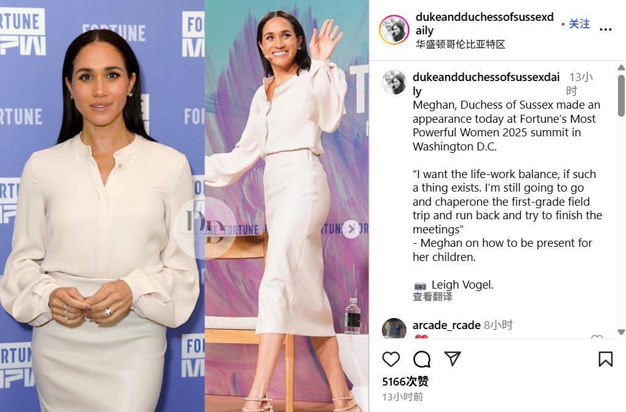Image resolution: width=626 pixels, height=412 pixels.
Task: Like the post with the heart icon
Action: 391,359
